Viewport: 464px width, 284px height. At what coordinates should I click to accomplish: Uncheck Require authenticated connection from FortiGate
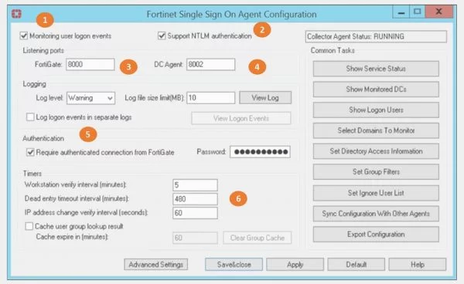(30, 152)
